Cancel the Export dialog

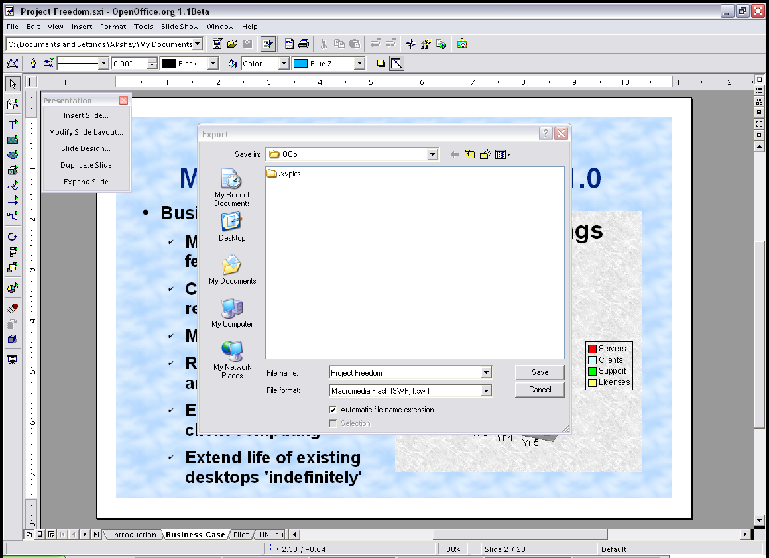tap(540, 390)
